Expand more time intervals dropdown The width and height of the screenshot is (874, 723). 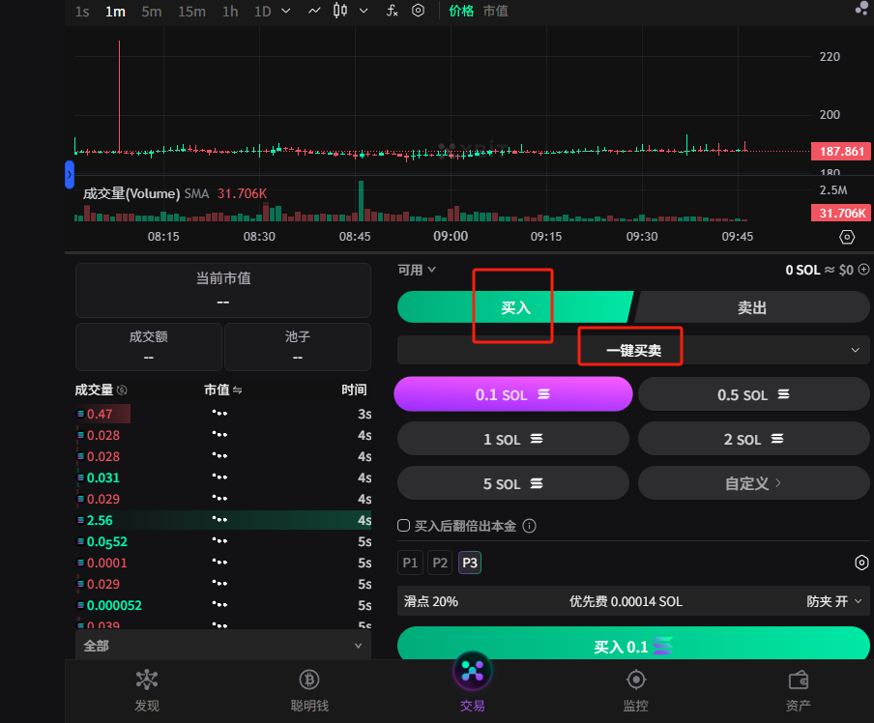point(286,11)
